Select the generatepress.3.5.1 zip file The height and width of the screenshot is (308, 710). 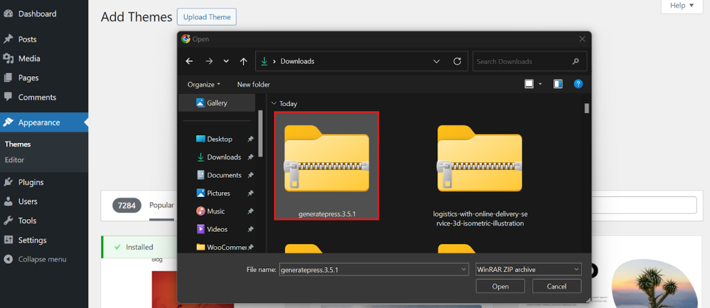(x=327, y=164)
